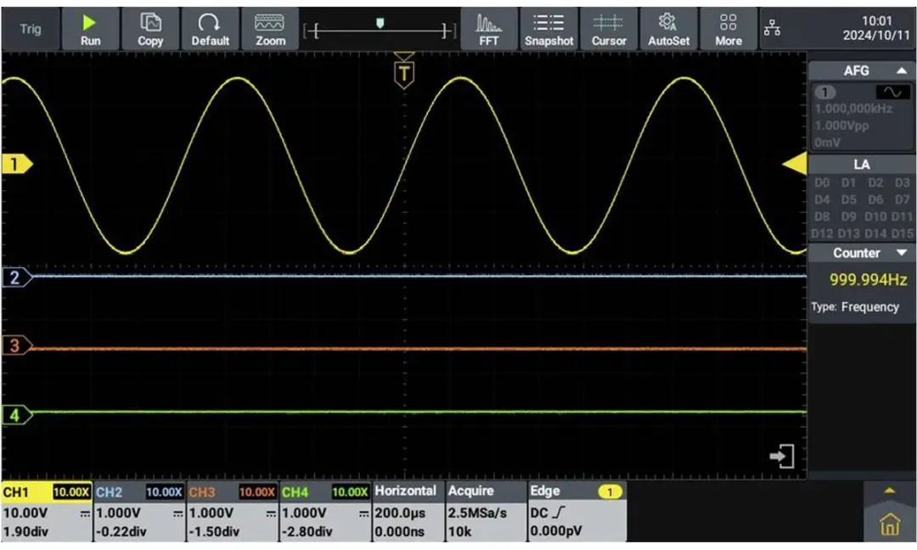Viewport: 917px width, 550px height.
Task: Adjust the 200.0µs timebase value
Action: [x=399, y=514]
